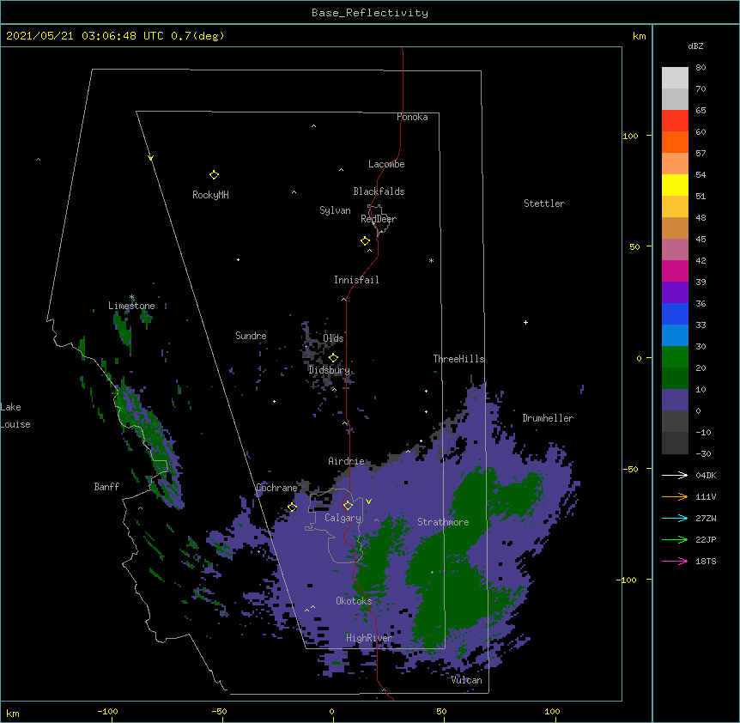Click the yellow 54–51 dBZ swatch
The width and height of the screenshot is (740, 723).
(x=675, y=185)
